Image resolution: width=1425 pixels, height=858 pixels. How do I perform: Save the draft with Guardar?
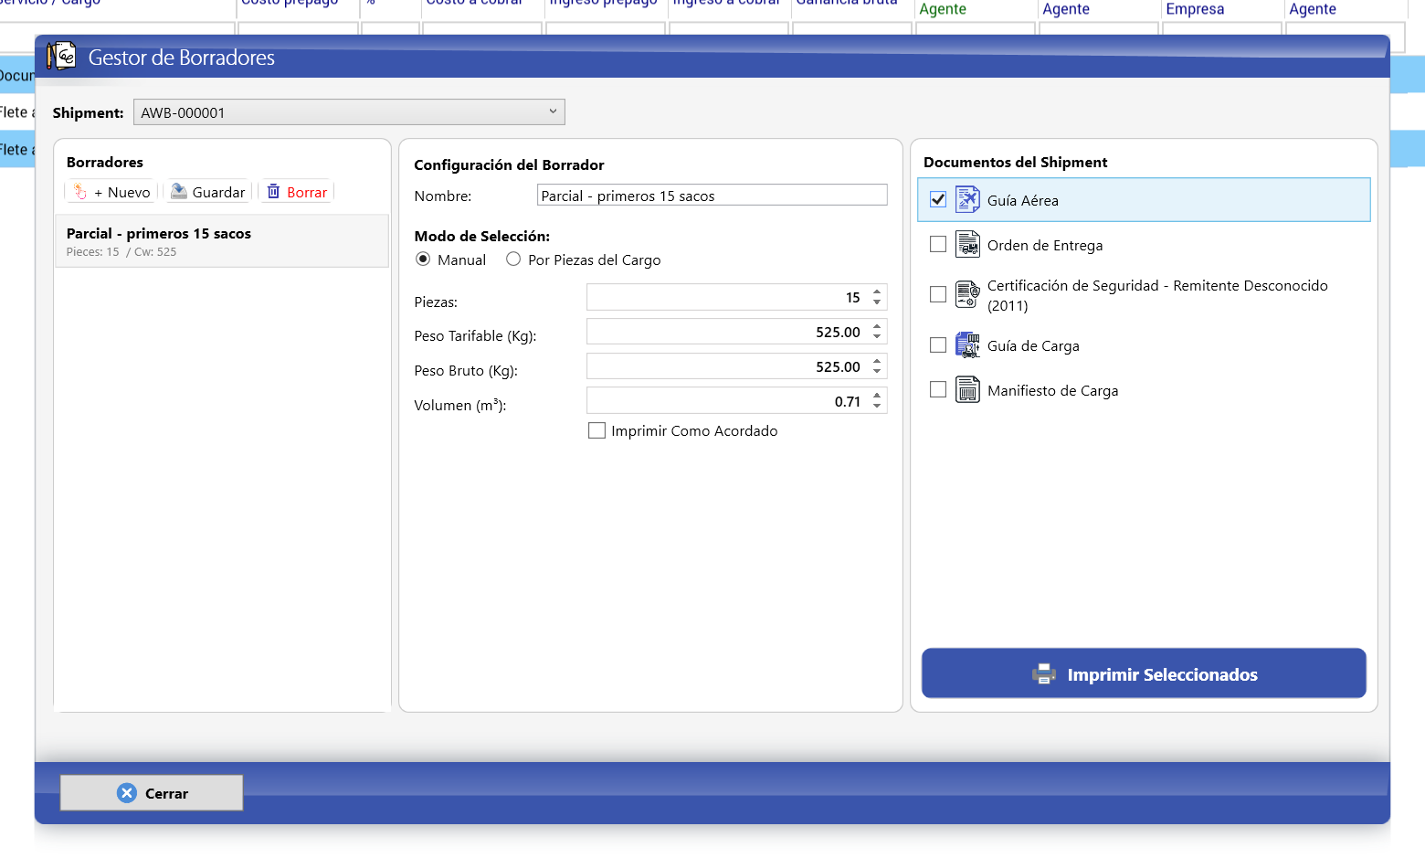point(207,192)
